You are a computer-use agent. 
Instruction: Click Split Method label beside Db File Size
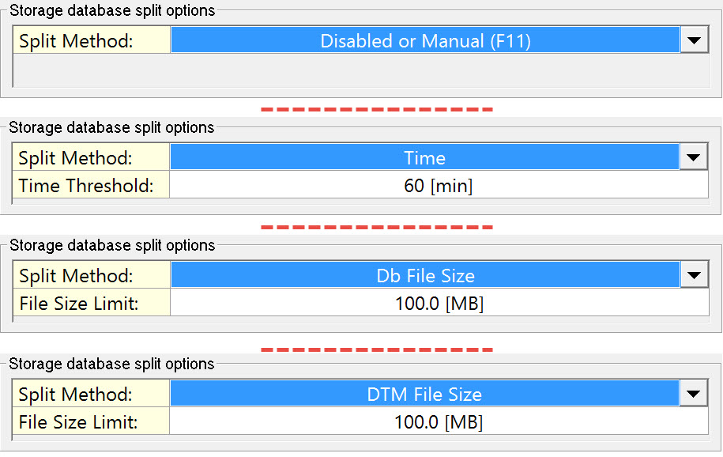pyautogui.click(x=76, y=276)
